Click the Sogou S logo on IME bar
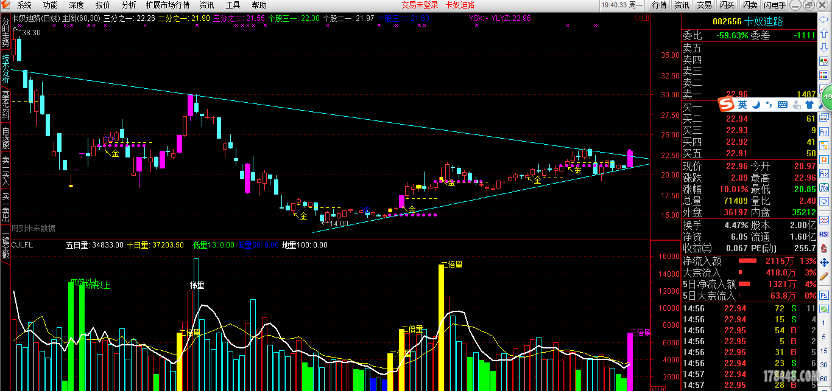The width and height of the screenshot is (832, 391). click(725, 105)
